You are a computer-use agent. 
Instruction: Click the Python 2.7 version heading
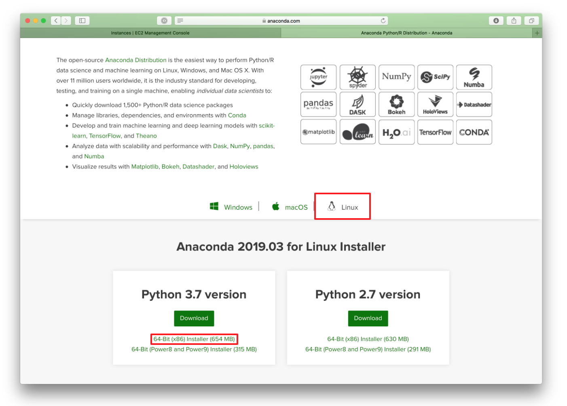tap(368, 294)
